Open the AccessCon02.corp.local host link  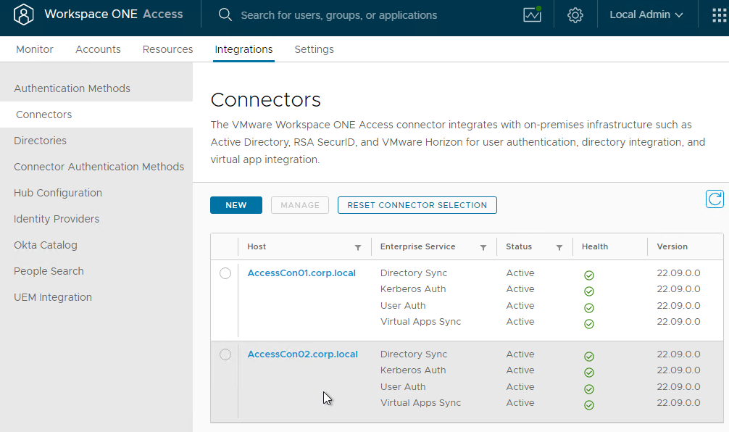tap(302, 354)
